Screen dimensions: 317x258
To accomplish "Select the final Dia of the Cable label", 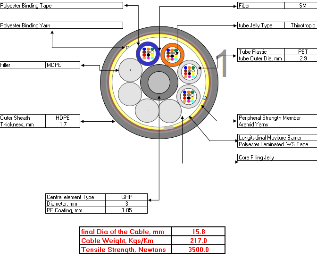I will click(x=125, y=232).
